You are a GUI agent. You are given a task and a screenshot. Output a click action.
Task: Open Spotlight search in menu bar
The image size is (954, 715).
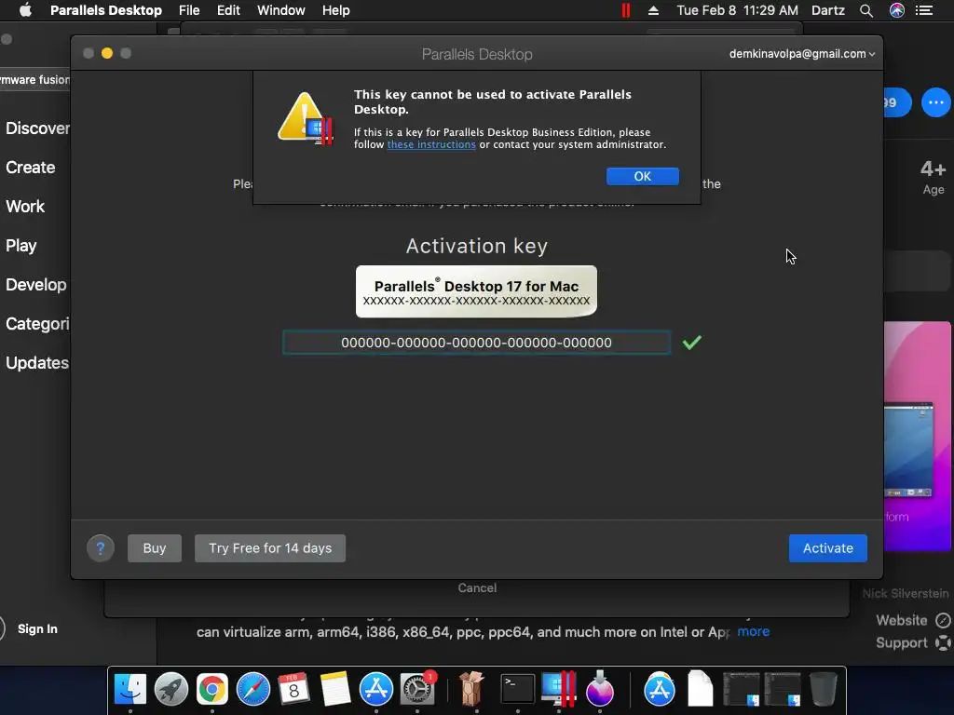point(866,10)
